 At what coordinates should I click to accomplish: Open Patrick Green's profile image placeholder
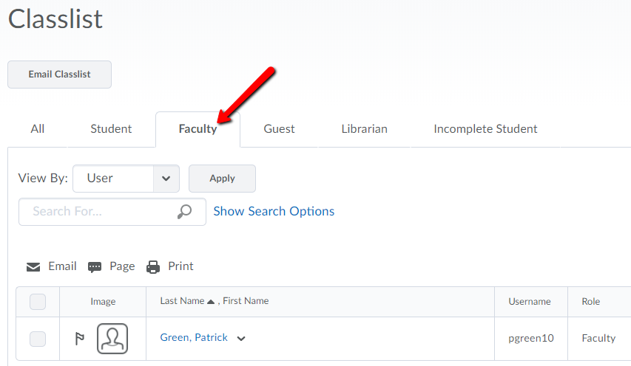point(112,339)
